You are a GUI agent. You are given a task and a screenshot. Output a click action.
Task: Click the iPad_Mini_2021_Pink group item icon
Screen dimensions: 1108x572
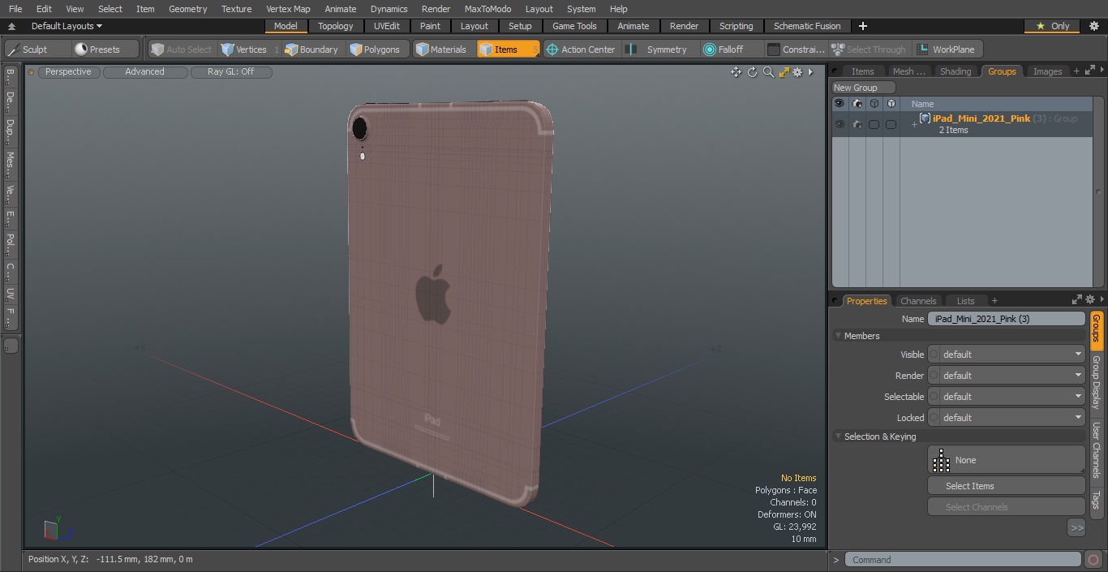[925, 118]
